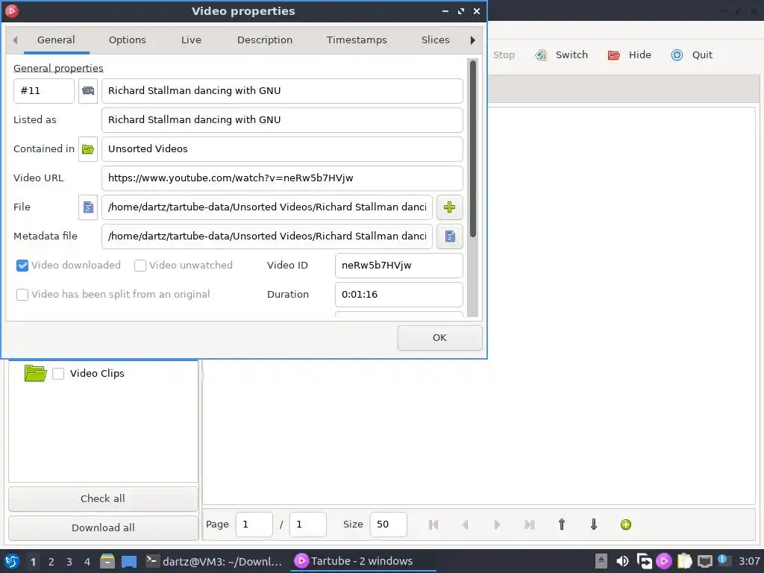Open the taskbar start menu icon
Viewport: 764px width, 573px height.
click(12, 561)
